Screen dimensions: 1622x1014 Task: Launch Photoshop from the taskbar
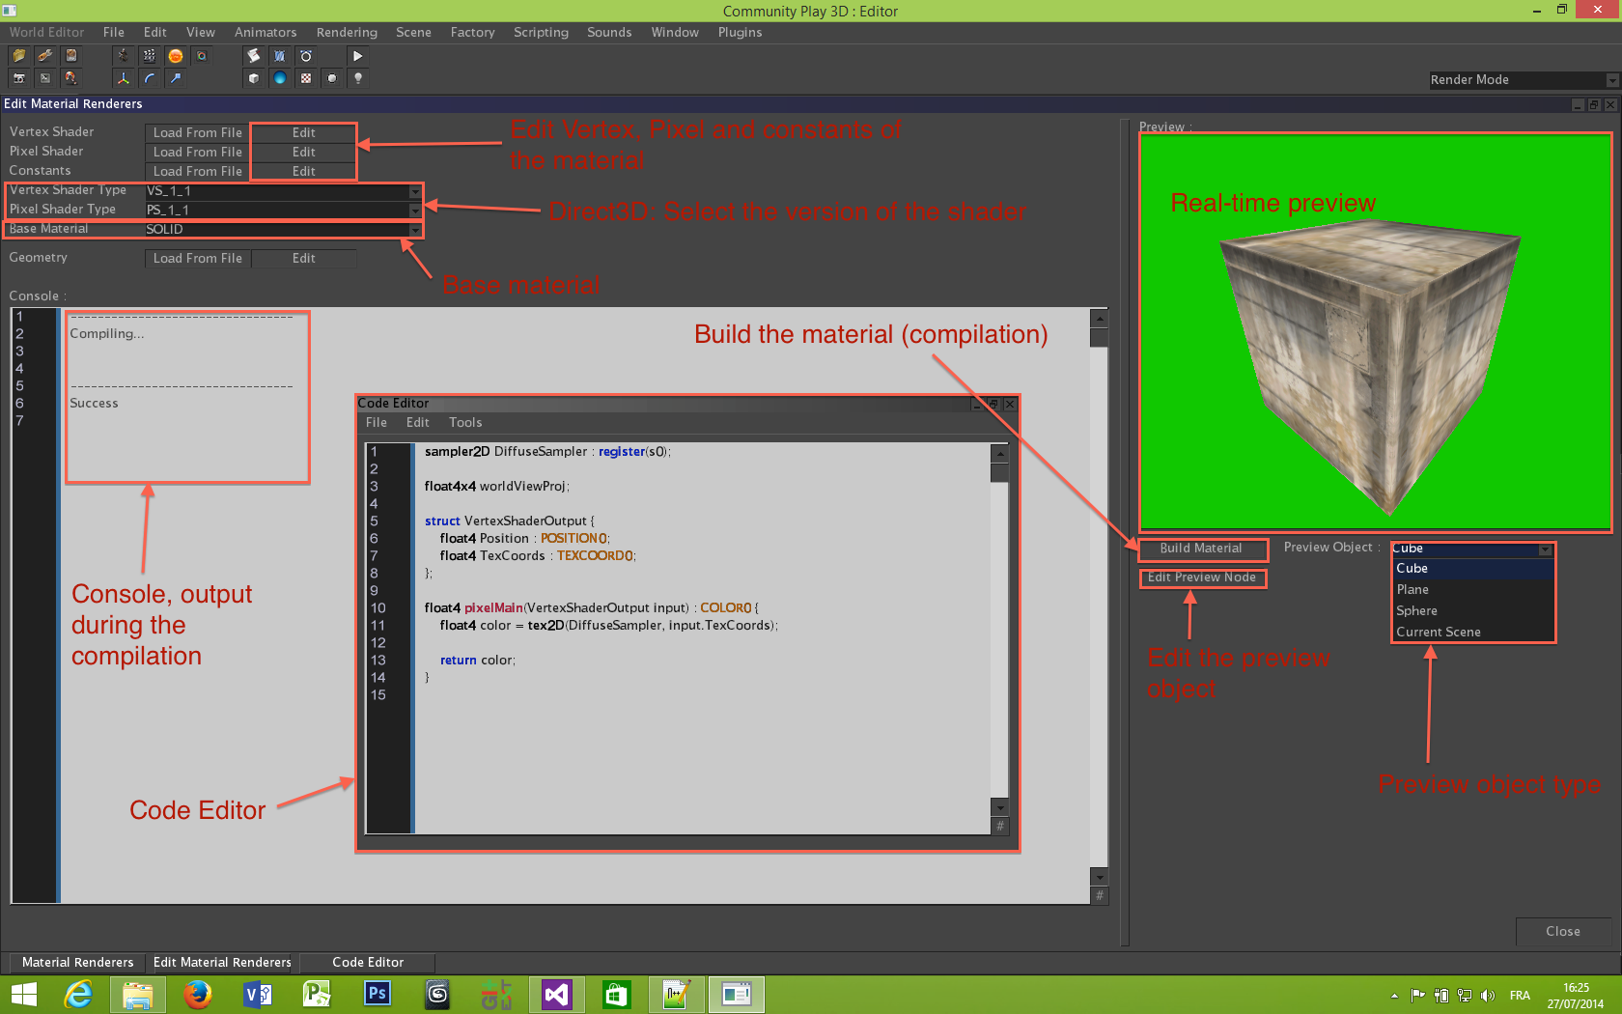(377, 994)
